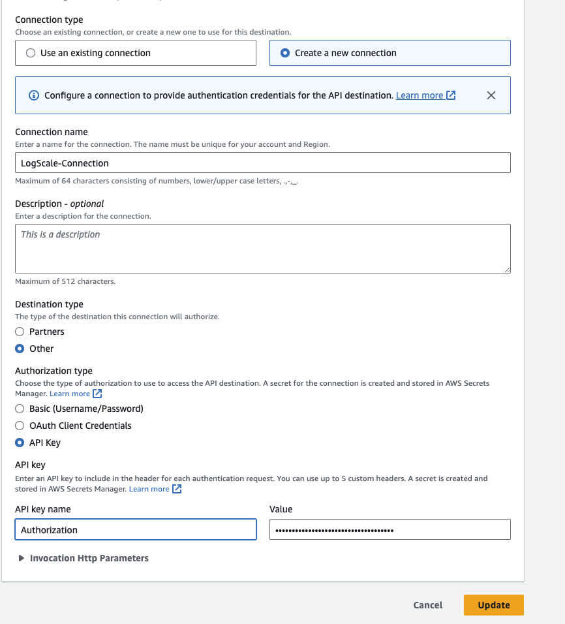Click into the Connection name field
This screenshot has width=565, height=624.
(262, 163)
